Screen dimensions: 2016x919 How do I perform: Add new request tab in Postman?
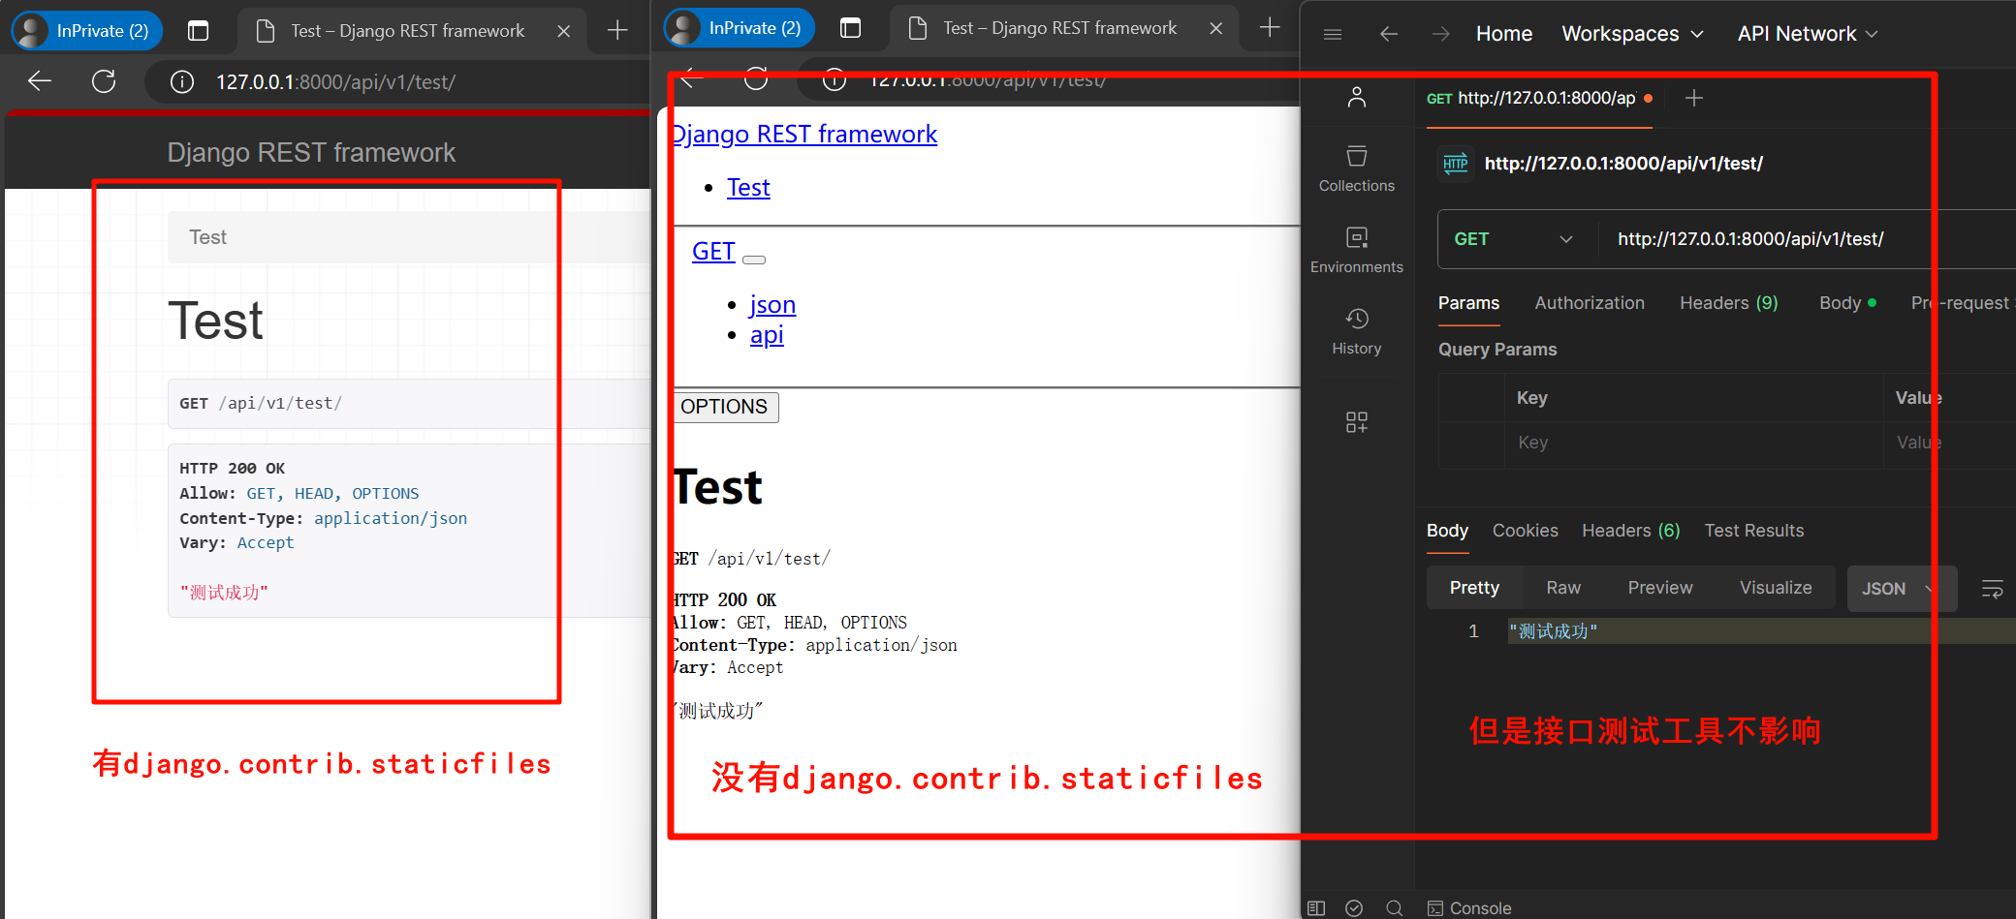[1694, 98]
